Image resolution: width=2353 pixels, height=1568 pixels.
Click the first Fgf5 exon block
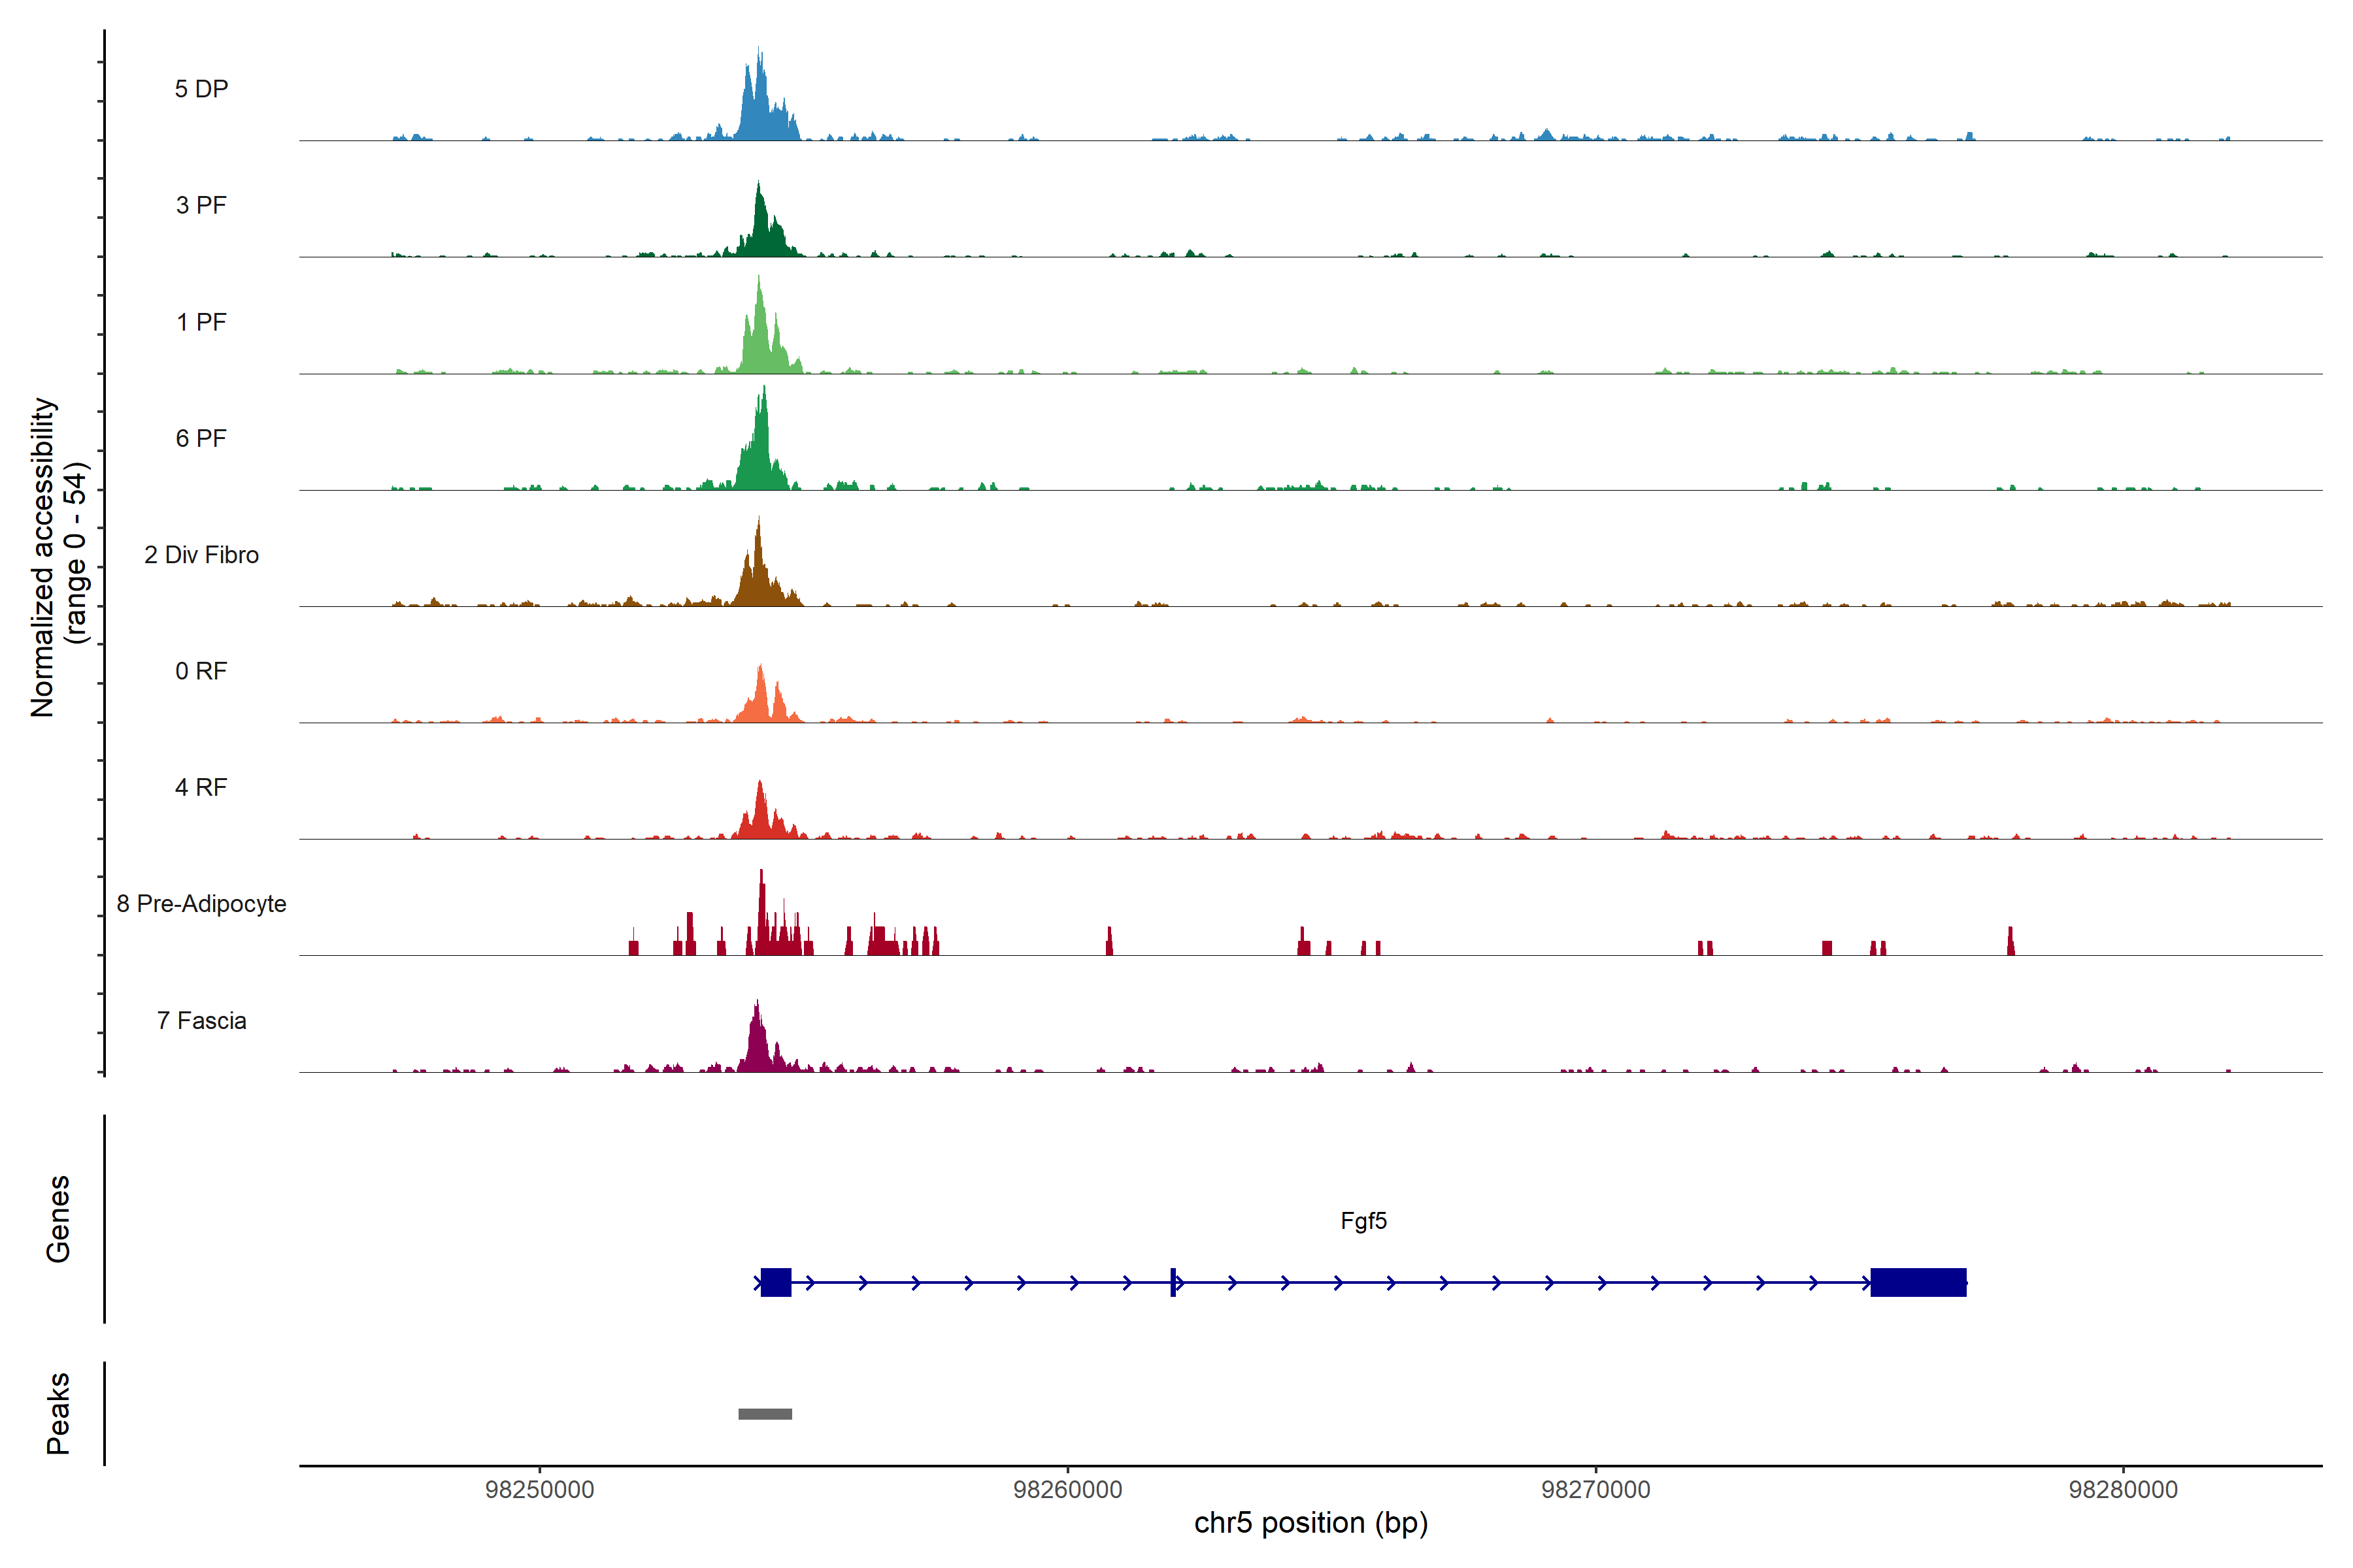775,1282
